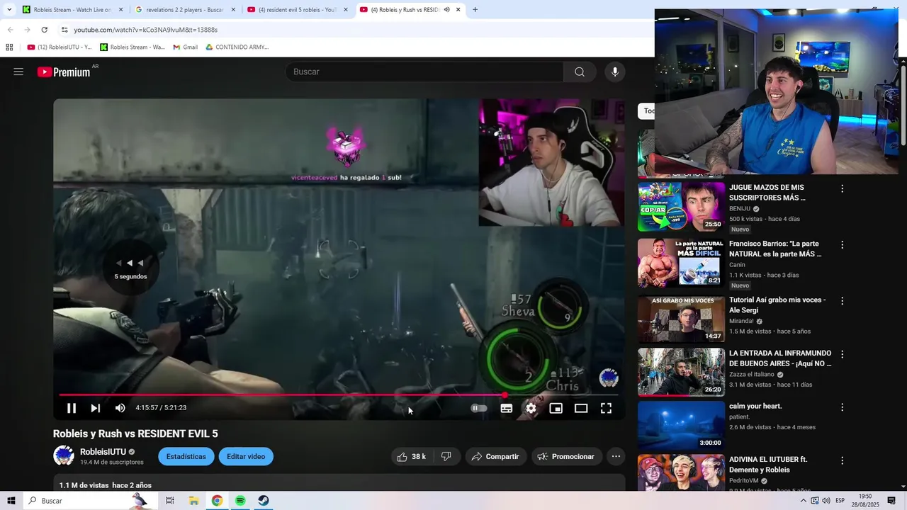Image resolution: width=907 pixels, height=510 pixels.
Task: Click the Buscar search field
Action: click(424, 72)
